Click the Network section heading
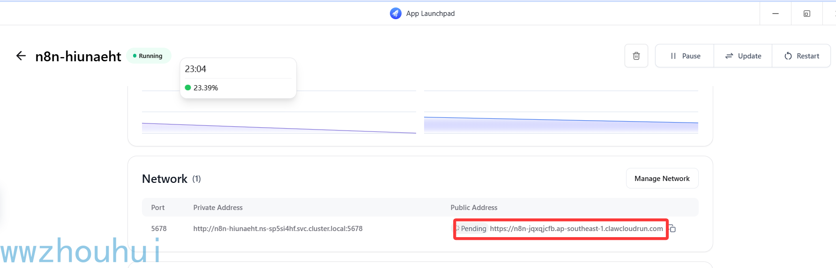The image size is (836, 268). click(x=164, y=179)
